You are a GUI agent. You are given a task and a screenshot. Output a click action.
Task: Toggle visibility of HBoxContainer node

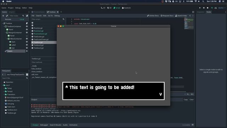pos(27,39)
